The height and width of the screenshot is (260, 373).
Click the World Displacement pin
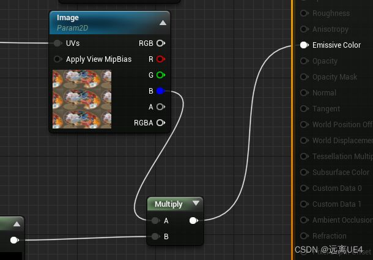pos(305,140)
